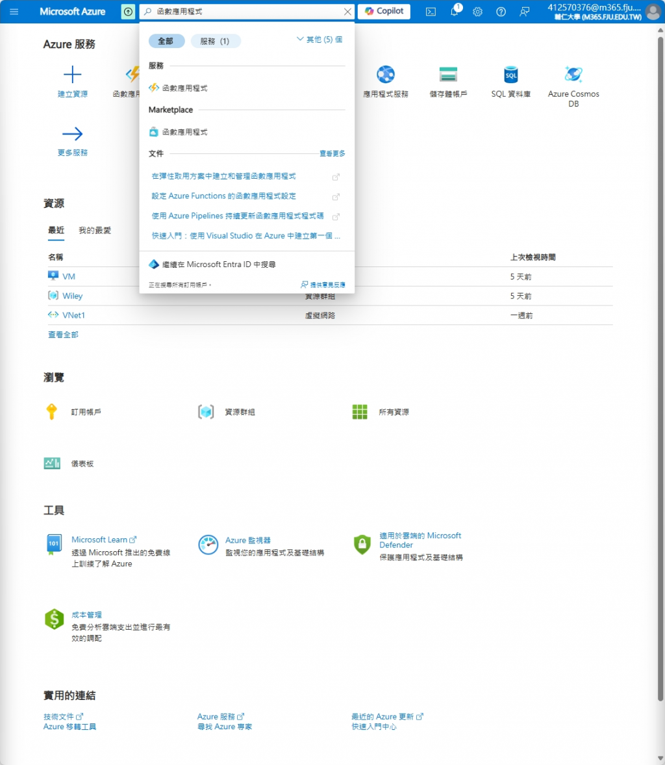Viewport: 665px width, 765px height.
Task: Open the help question mark icon
Action: coord(501,12)
